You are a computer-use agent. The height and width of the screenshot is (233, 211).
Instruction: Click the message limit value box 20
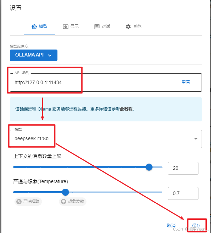pyautogui.click(x=183, y=168)
